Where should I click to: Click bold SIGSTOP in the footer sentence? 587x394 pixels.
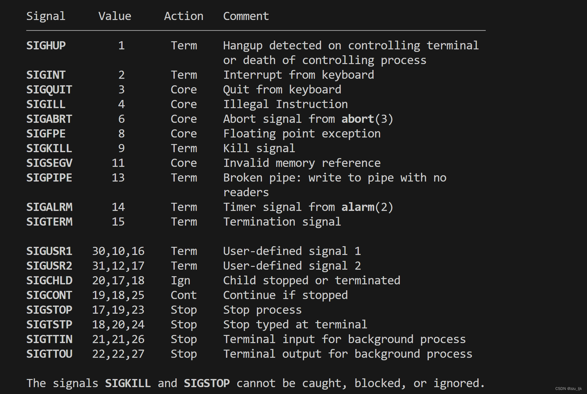tap(207, 383)
